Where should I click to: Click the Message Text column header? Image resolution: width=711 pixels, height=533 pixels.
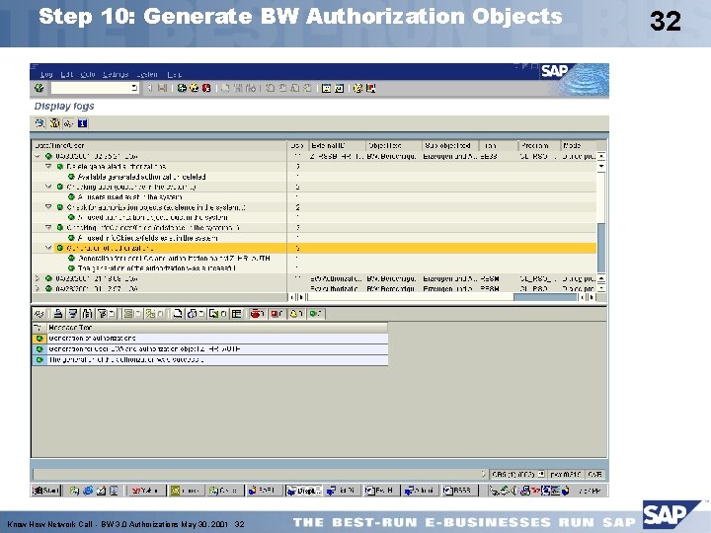(217, 328)
